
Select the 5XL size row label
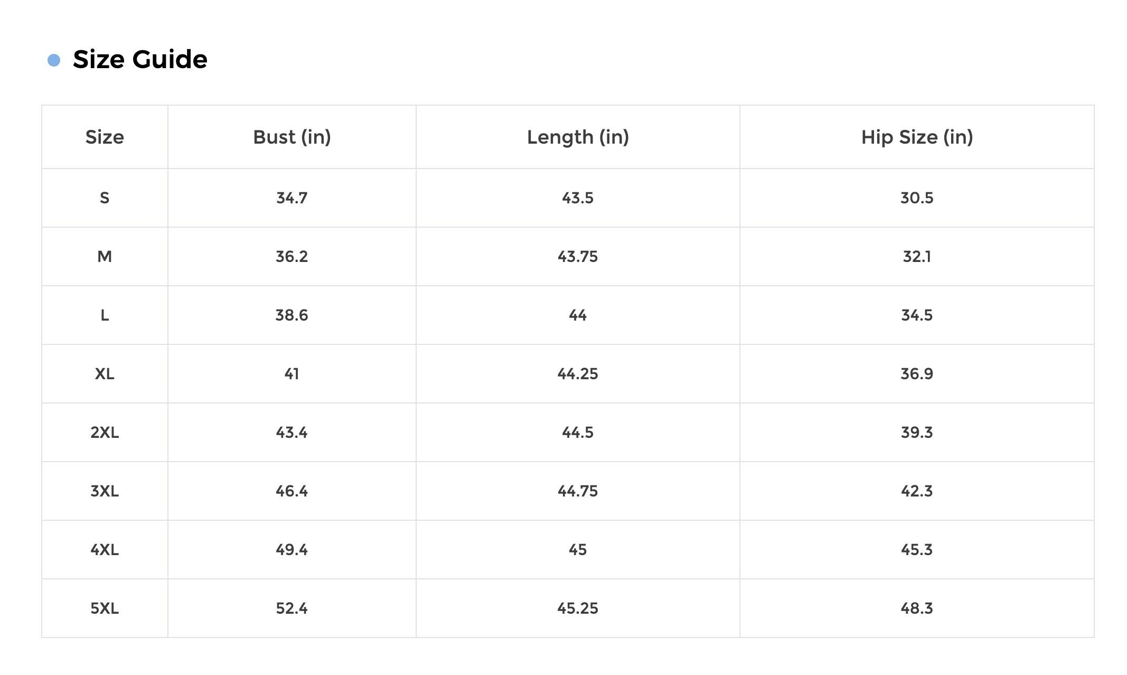[x=105, y=608]
